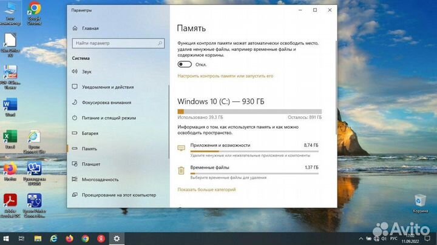The width and height of the screenshot is (437, 245).
Task: Open the Звук settings page
Action: click(87, 72)
